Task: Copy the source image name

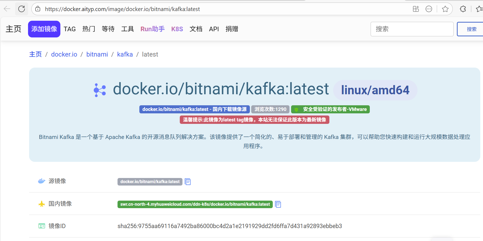Action: (x=188, y=182)
